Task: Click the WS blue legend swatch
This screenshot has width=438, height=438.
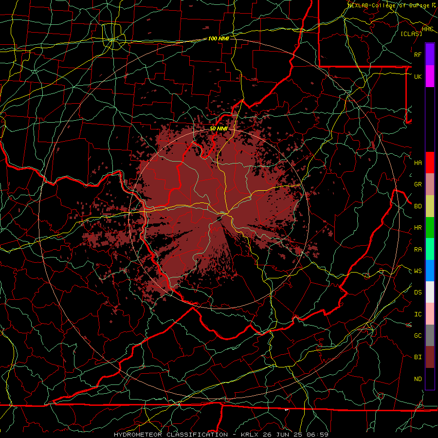Action: coord(430,271)
